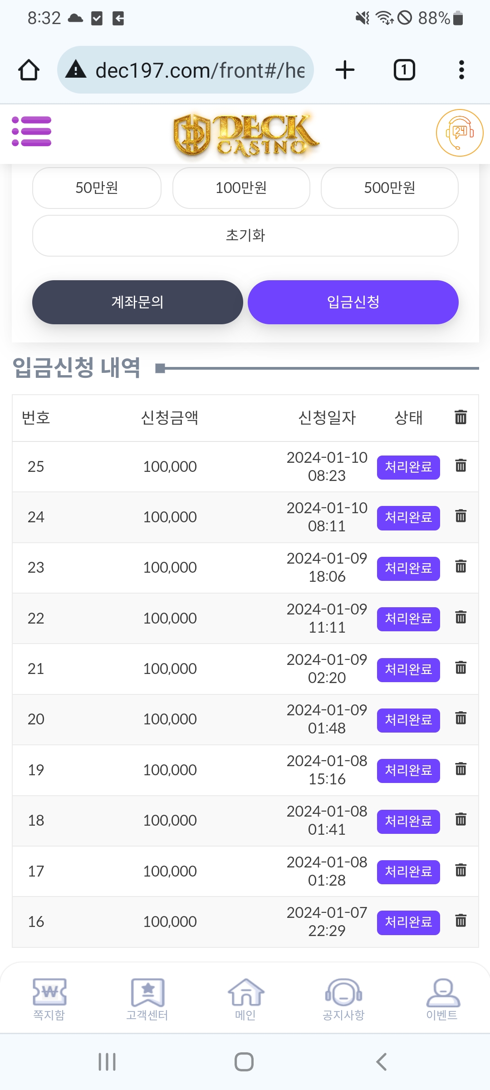
Task: Select the 50만원 amount button
Action: pos(97,188)
